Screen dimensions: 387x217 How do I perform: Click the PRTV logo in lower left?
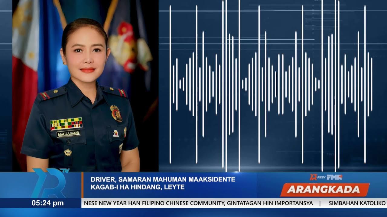click(51, 183)
